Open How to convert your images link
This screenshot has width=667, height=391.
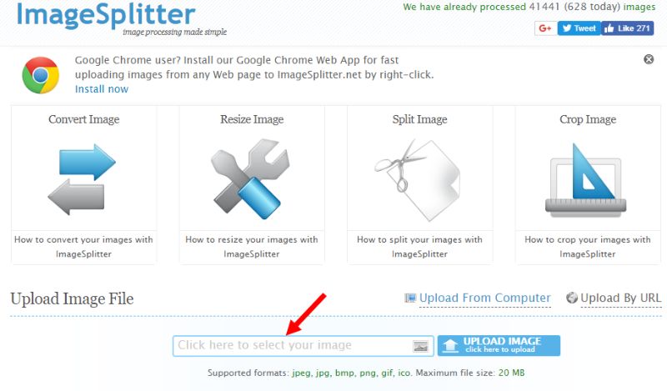tap(84, 247)
